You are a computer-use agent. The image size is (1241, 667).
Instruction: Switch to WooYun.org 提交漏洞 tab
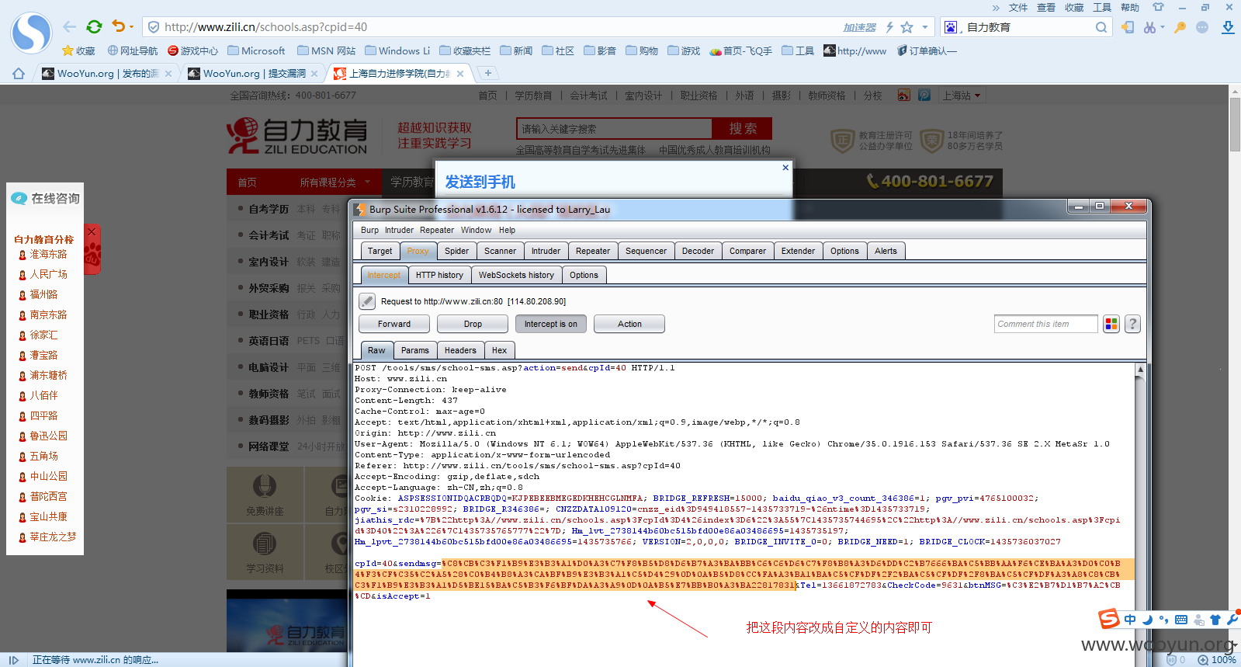tap(255, 74)
